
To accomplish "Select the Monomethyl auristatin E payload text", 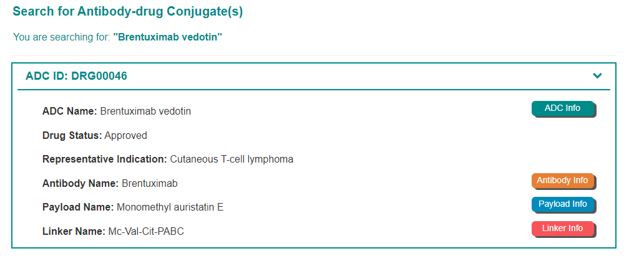I will pyautogui.click(x=170, y=207).
